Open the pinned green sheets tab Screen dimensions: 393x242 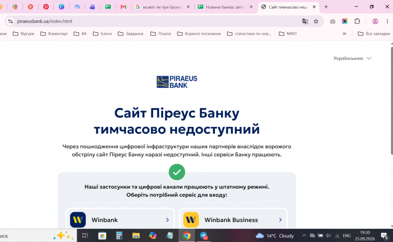(x=108, y=7)
